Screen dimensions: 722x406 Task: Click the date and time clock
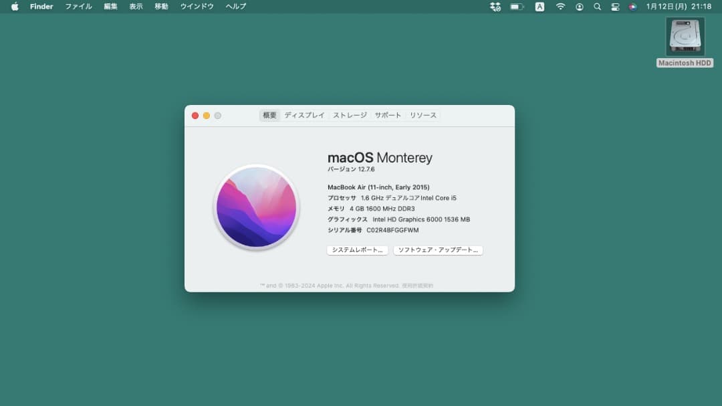click(679, 7)
